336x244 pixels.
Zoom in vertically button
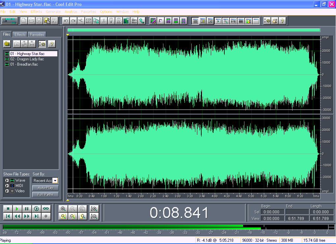94,209
